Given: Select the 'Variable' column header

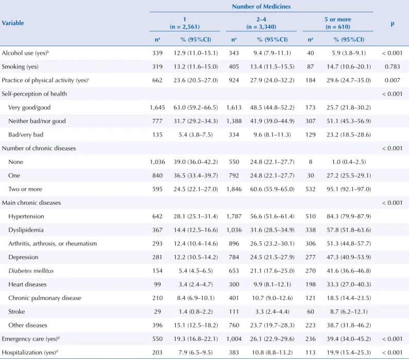Looking at the screenshot, I should pyautogui.click(x=13, y=23).
